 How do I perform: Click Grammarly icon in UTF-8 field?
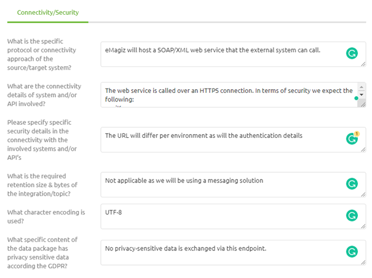(352, 215)
